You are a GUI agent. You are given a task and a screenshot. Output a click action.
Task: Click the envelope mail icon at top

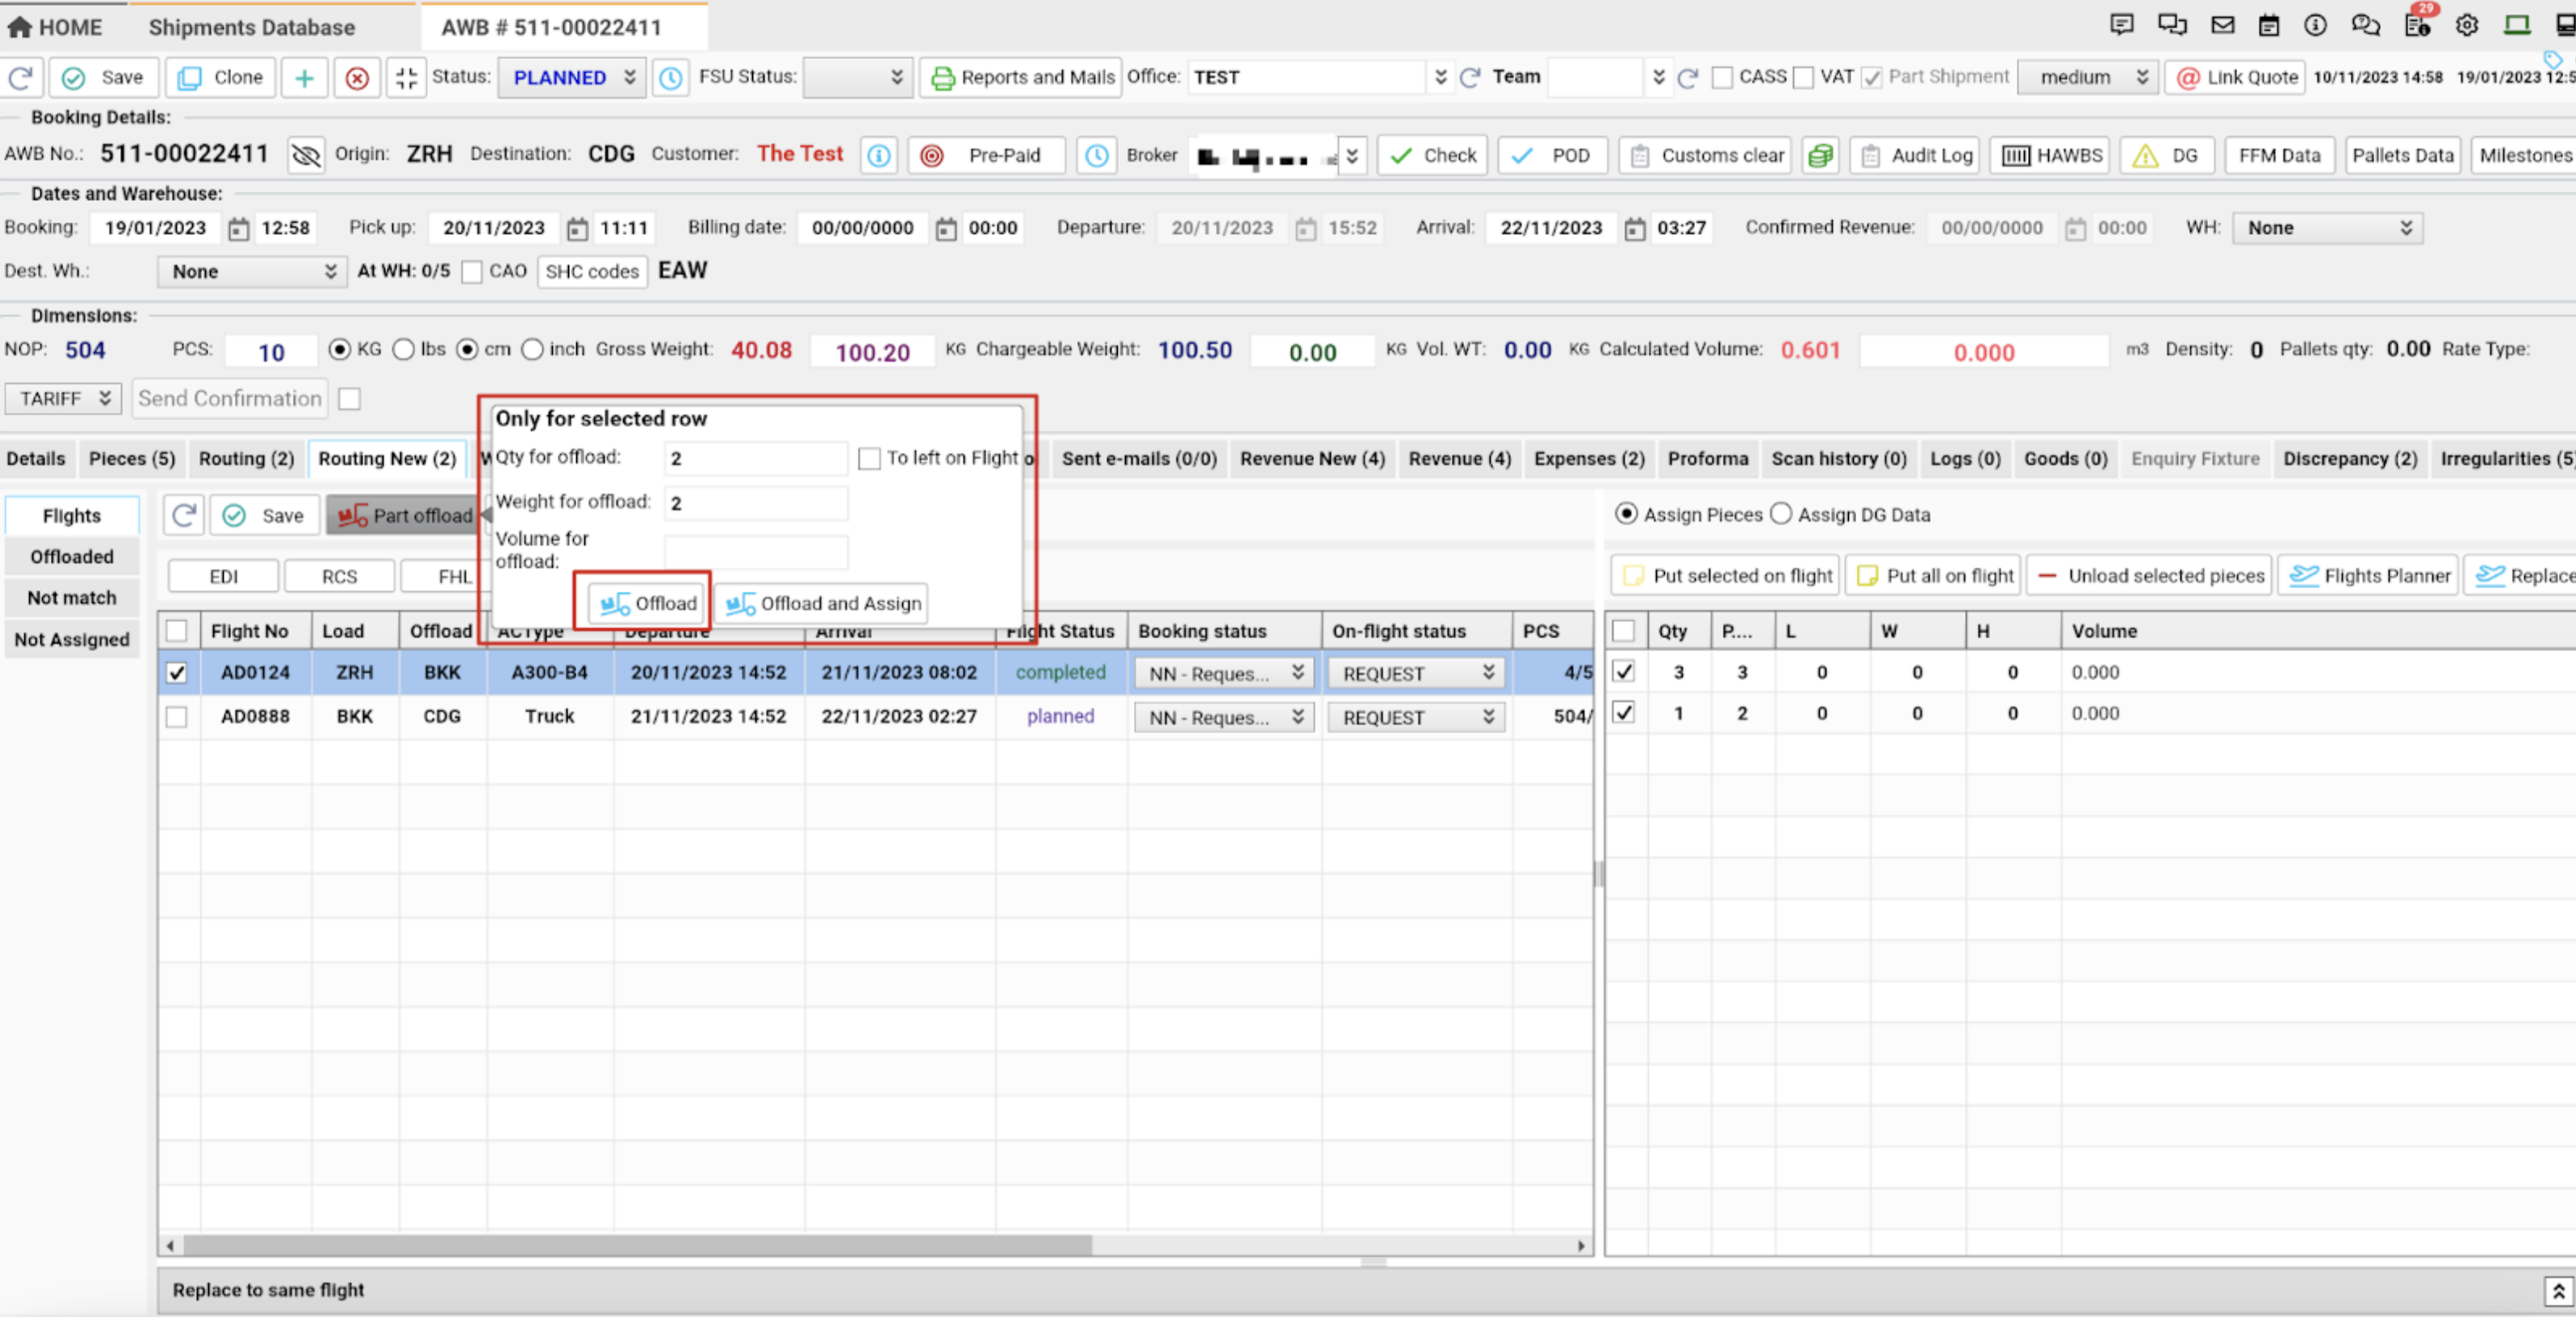(2222, 25)
